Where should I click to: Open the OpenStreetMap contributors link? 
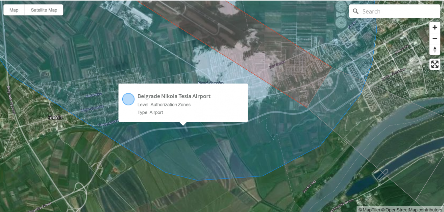pyautogui.click(x=413, y=210)
